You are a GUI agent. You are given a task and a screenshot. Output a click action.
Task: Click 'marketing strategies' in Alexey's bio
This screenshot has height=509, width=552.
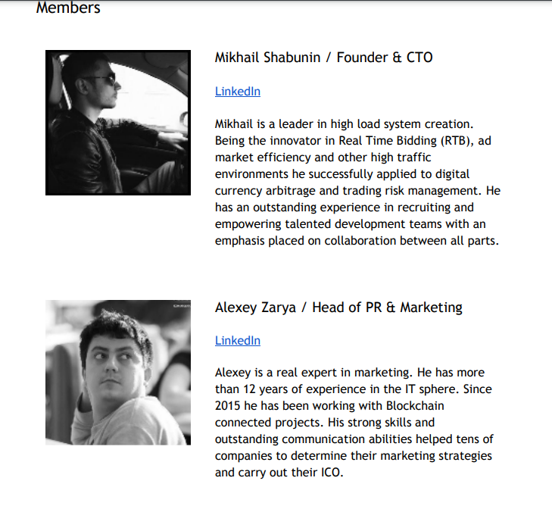point(436,456)
